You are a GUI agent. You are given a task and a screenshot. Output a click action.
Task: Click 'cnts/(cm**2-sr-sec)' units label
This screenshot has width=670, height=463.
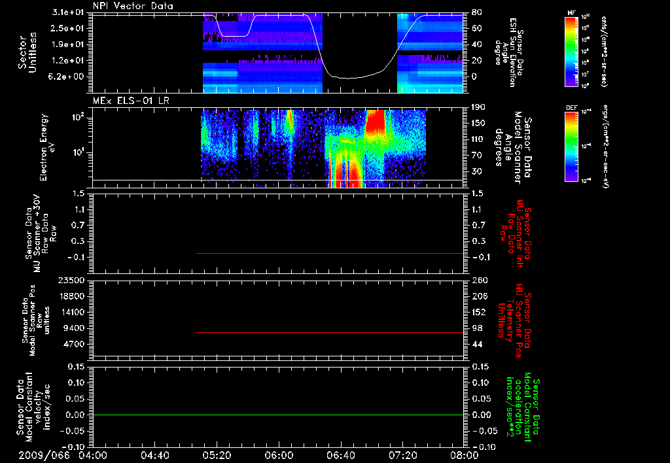[604, 51]
